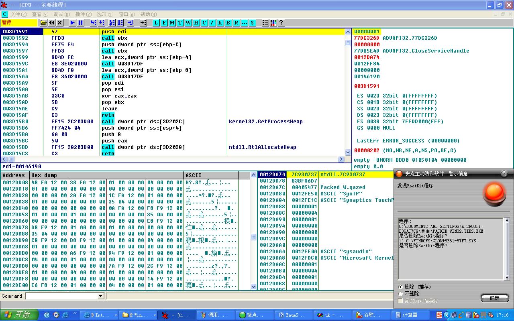Click the 开始 Start button
This screenshot has height=321, width=514.
point(19,315)
